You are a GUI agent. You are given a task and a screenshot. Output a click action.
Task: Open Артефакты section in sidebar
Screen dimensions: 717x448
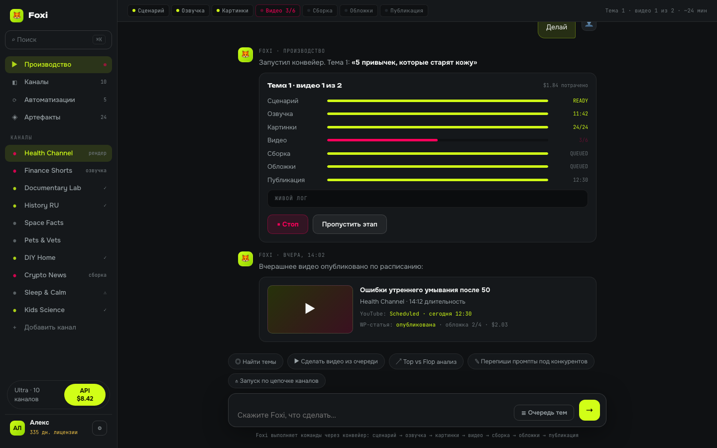point(58,117)
